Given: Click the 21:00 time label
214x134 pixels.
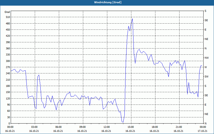Looking at the screenshot, I should pos(179,127).
